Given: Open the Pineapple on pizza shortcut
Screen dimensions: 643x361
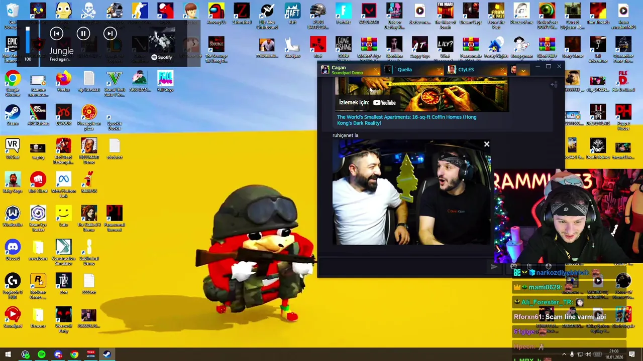Looking at the screenshot, I should pos(89,117).
